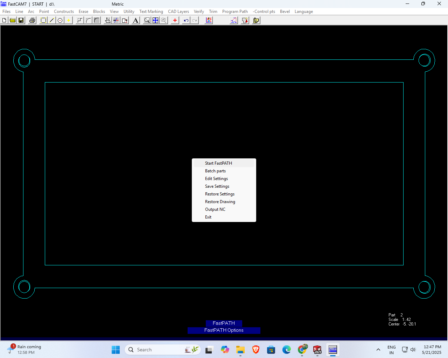Open the View menu
This screenshot has width=448, height=358.
point(114,12)
